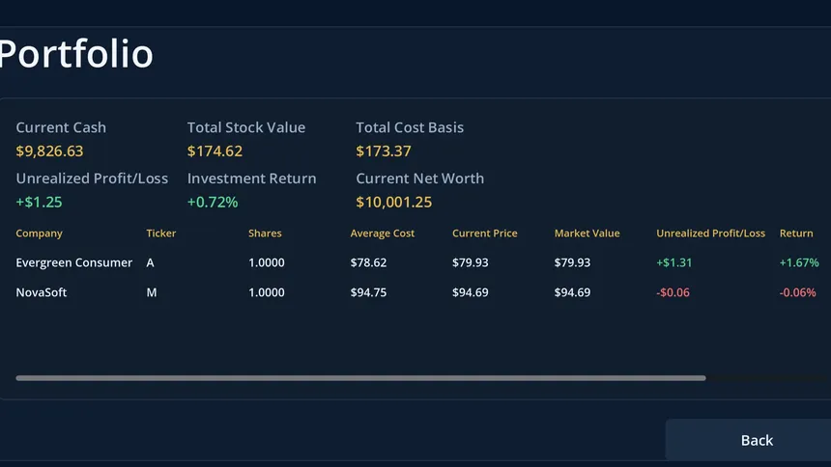This screenshot has width=831, height=467.
Task: Click the Ticker column header
Action: point(161,233)
